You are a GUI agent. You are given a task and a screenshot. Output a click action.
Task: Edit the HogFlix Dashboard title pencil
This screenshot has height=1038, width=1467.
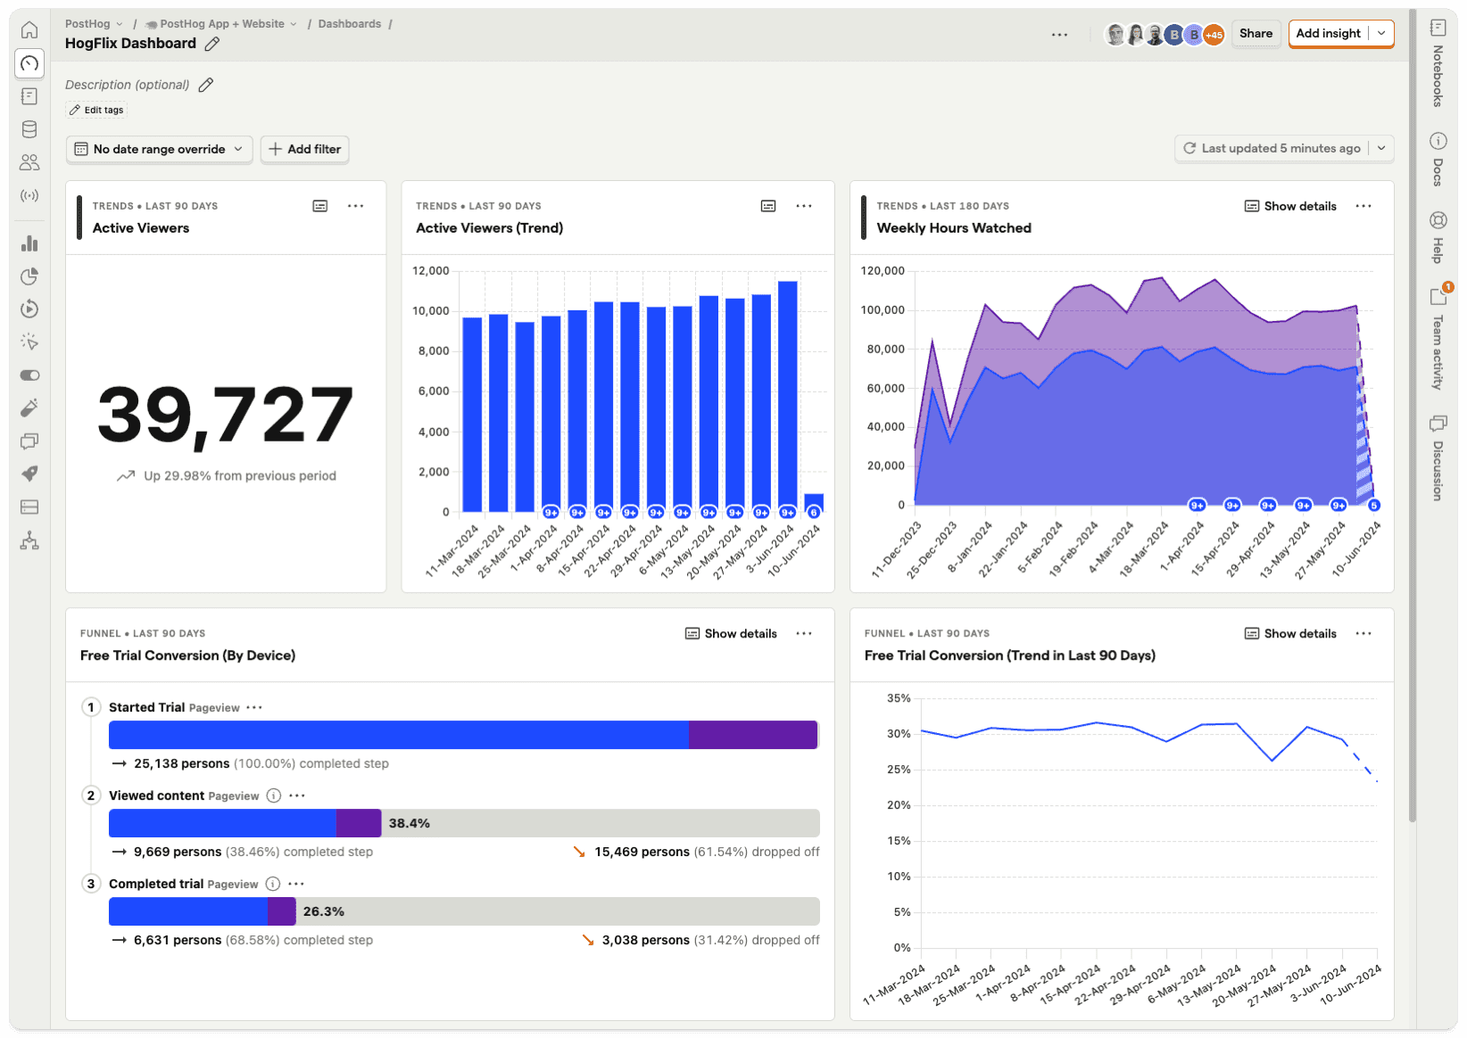click(211, 43)
